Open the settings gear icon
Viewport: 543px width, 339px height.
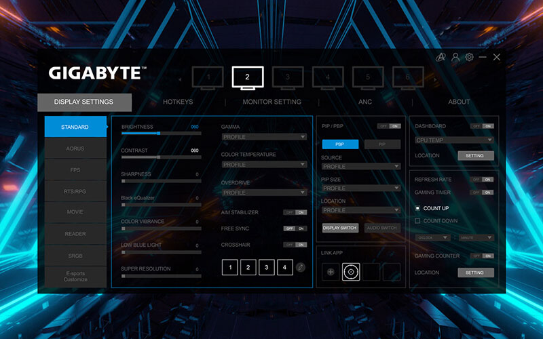tap(469, 58)
